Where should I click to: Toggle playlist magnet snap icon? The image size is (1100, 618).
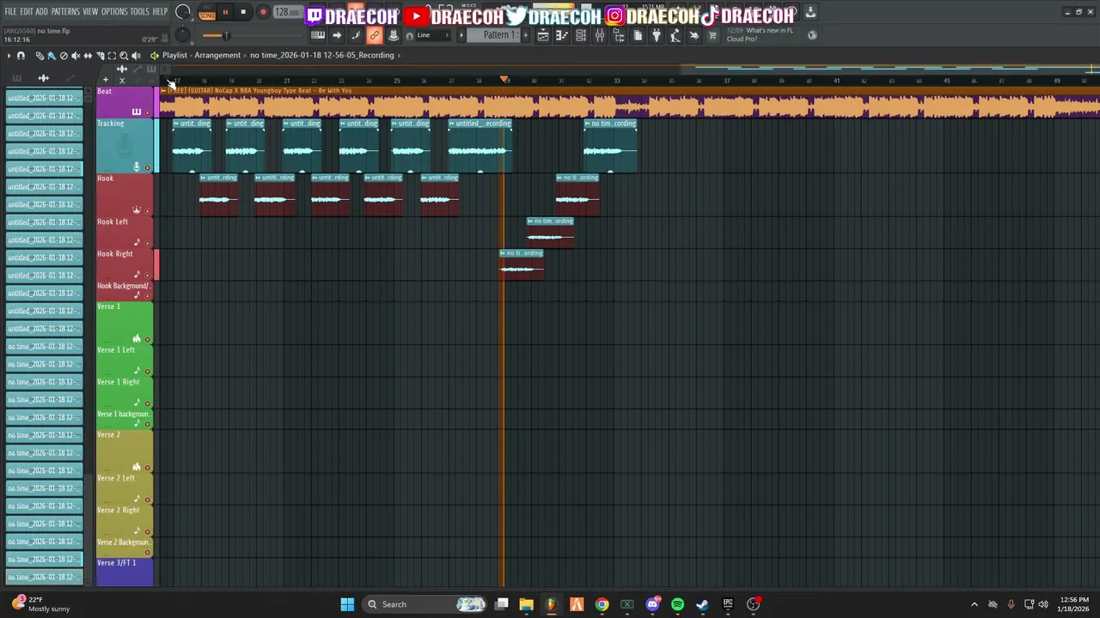[21, 56]
